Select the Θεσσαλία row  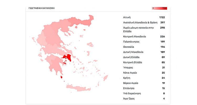(144, 47)
